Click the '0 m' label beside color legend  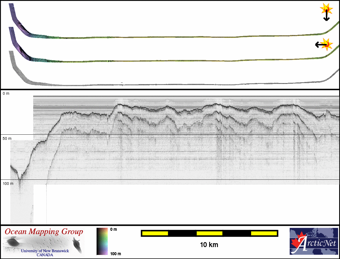pos(114,229)
